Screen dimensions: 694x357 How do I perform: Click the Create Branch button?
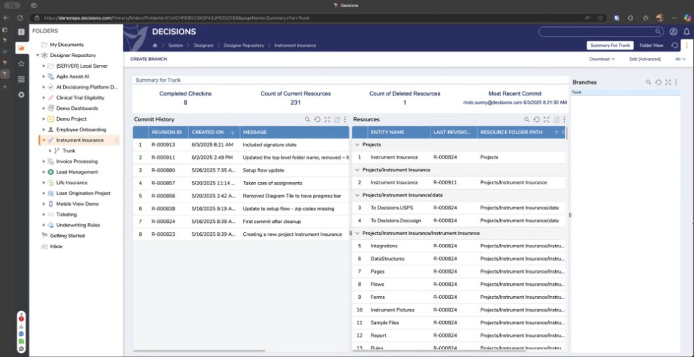(x=148, y=59)
